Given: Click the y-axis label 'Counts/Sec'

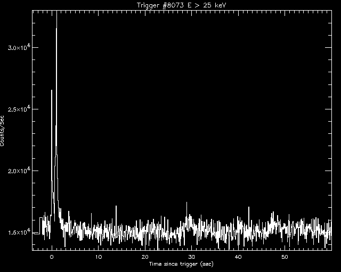Looking at the screenshot, I should (2, 131).
